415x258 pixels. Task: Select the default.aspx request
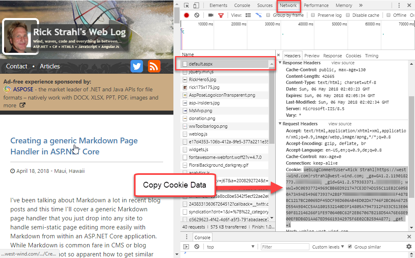tap(225, 64)
